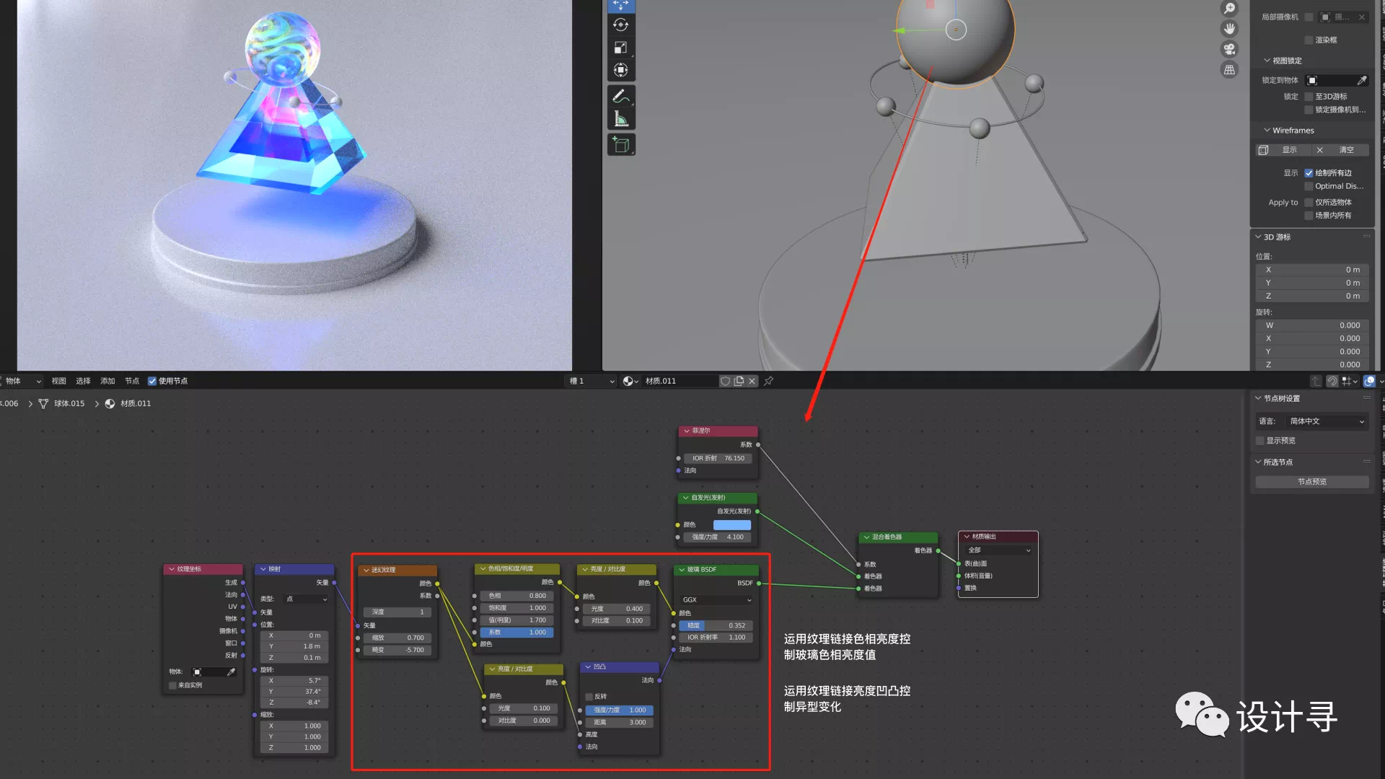The height and width of the screenshot is (779, 1385).
Task: Click the fake user shield icon
Action: (725, 381)
